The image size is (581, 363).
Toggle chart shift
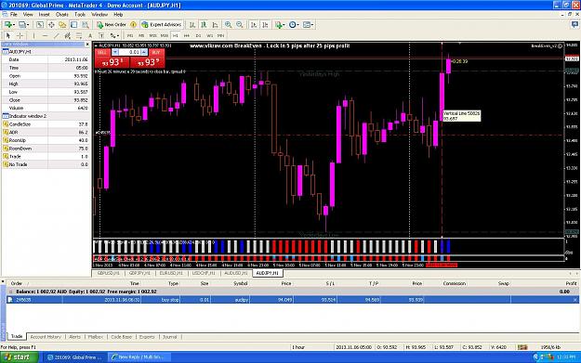[x=265, y=24]
